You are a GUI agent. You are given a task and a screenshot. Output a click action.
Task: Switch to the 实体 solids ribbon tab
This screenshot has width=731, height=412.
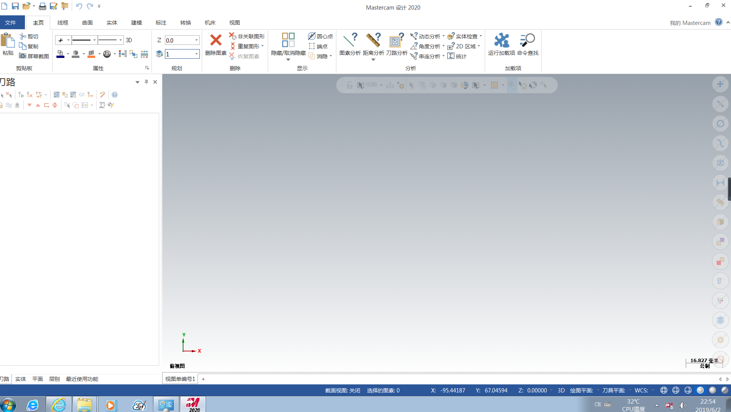click(112, 23)
